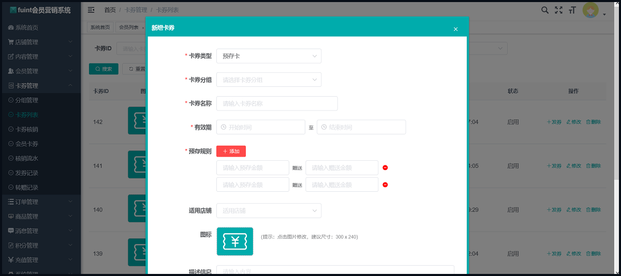The height and width of the screenshot is (276, 621).
Task: Select the 开始时间 date field
Action: 260,127
